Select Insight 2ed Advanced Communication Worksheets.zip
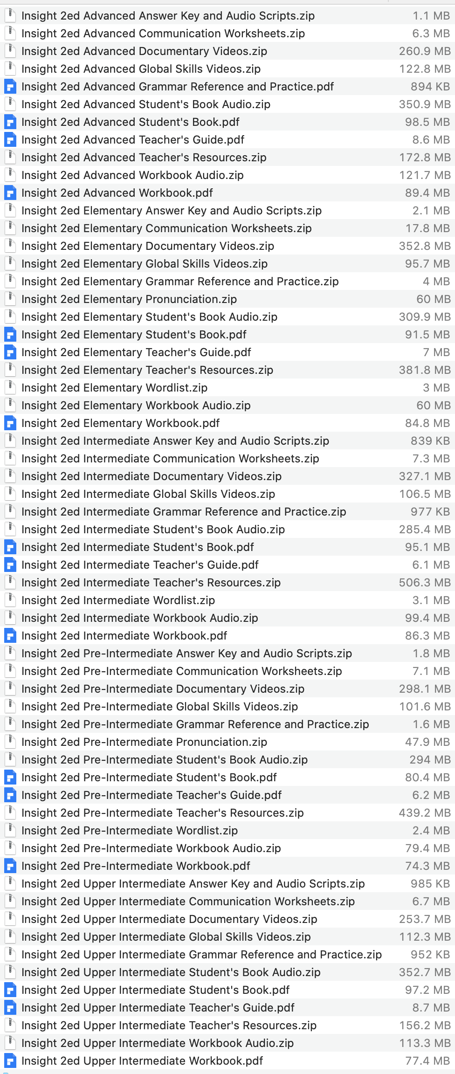Image resolution: width=455 pixels, height=1074 pixels. [x=227, y=33]
